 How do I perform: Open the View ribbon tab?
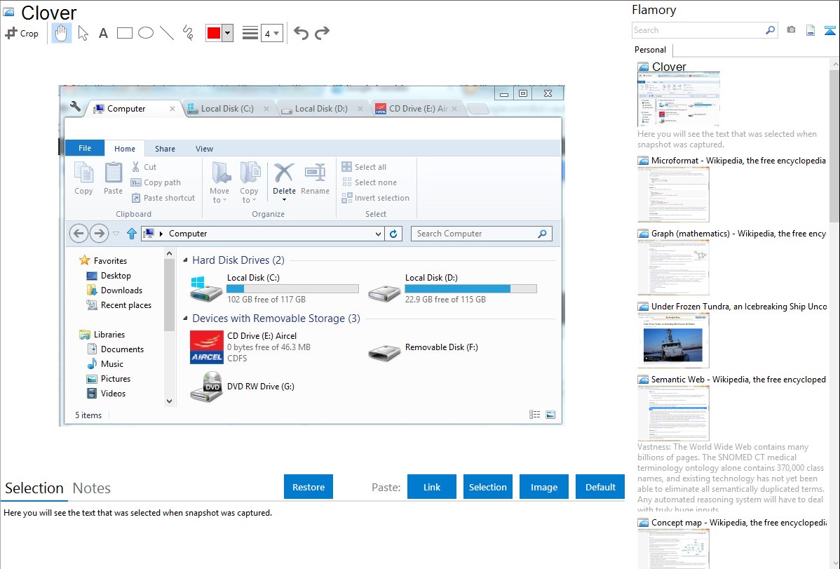[204, 149]
